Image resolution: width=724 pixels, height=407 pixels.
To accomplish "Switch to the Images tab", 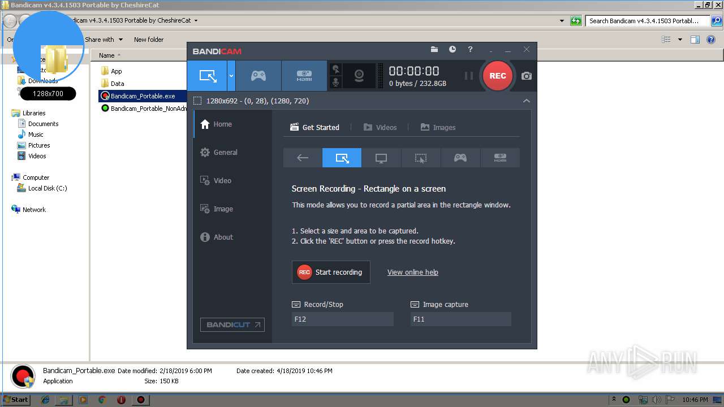I will pos(438,127).
